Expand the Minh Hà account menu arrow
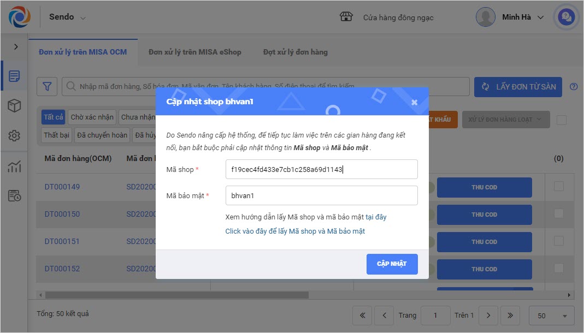This screenshot has height=333, width=584. (x=540, y=17)
